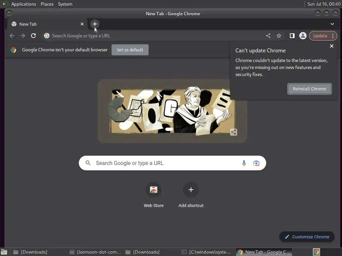Open a new tab with plus button
Image resolution: width=342 pixels, height=256 pixels.
coord(95,24)
